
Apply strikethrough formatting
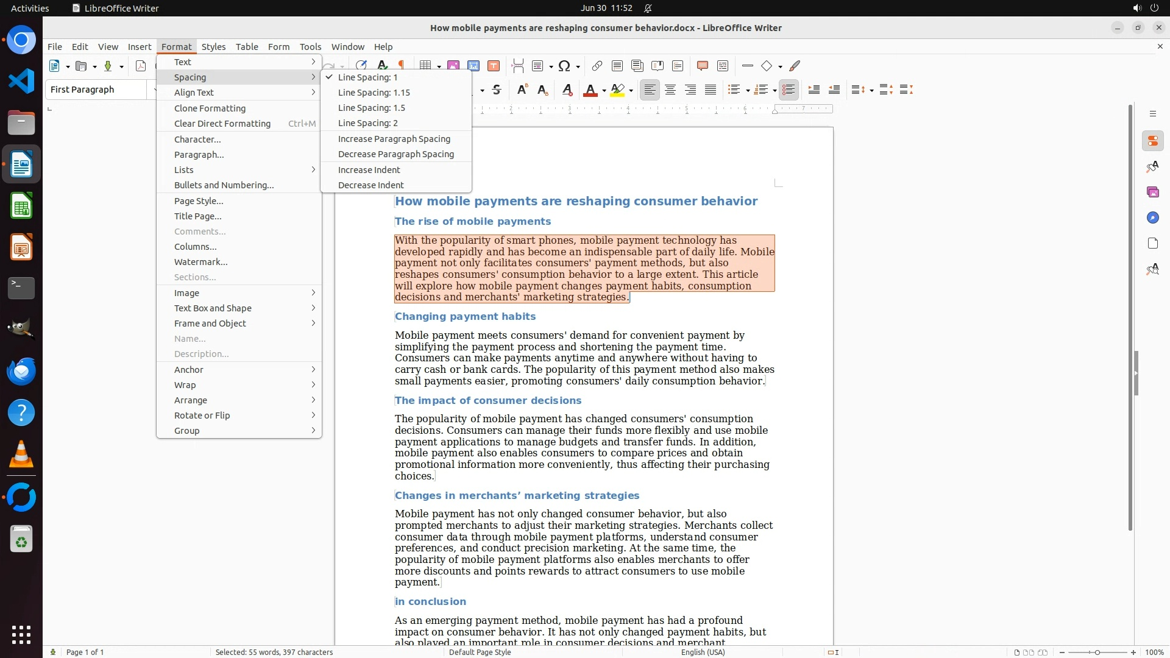tap(497, 90)
